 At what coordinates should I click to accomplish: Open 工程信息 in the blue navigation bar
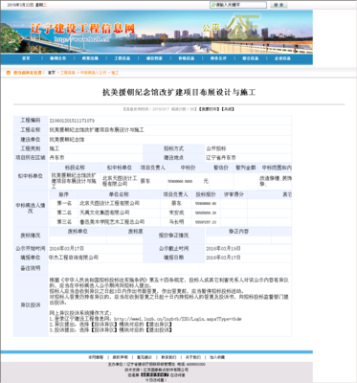click(x=123, y=58)
